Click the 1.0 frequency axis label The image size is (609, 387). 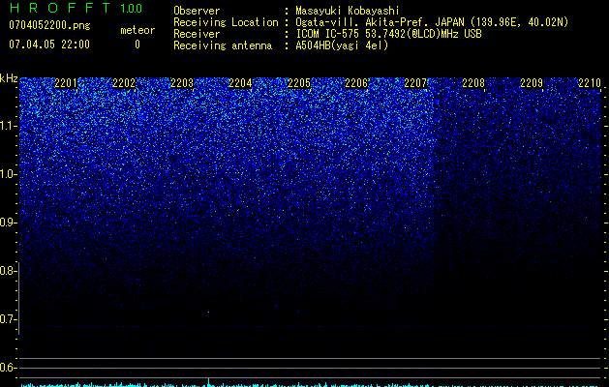(8, 174)
